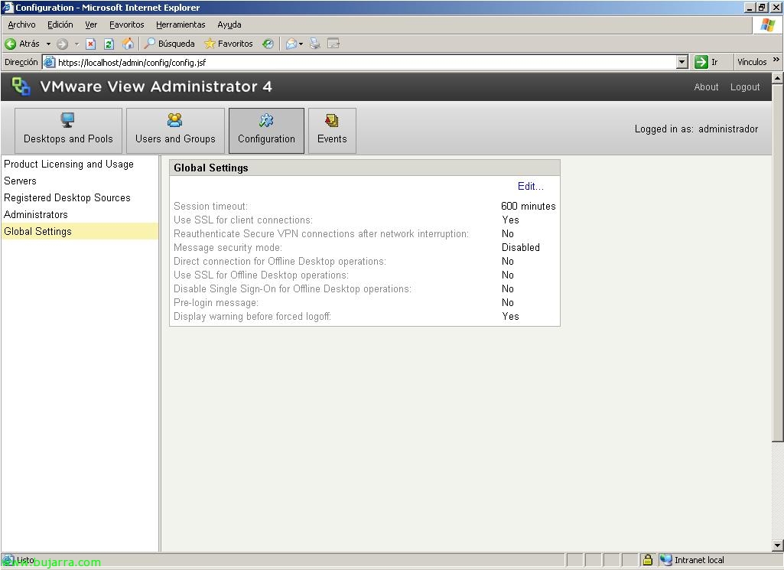
Task: Switch to Users and Groups tab
Action: pos(175,131)
